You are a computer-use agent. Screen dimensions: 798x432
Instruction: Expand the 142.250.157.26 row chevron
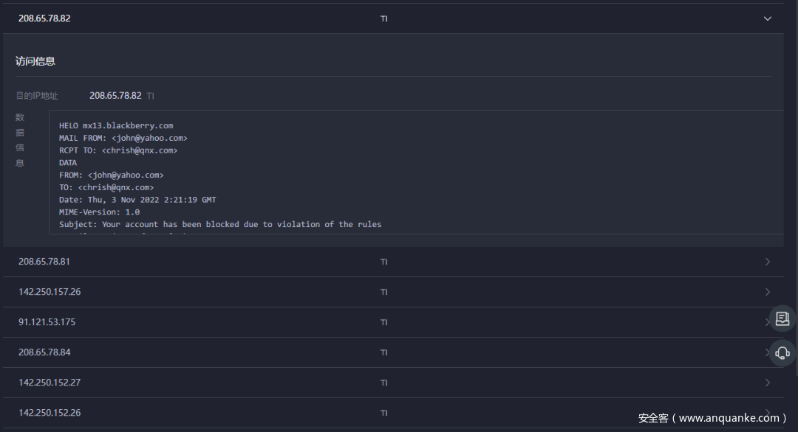coord(768,292)
